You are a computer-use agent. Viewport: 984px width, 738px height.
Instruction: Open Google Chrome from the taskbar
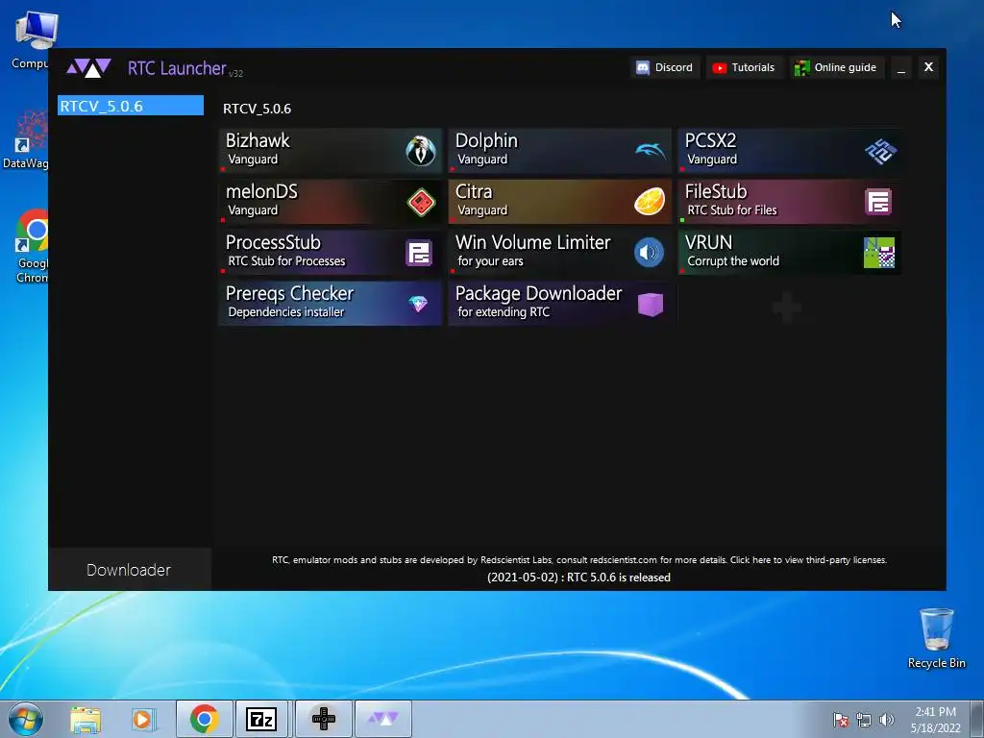[x=204, y=719]
